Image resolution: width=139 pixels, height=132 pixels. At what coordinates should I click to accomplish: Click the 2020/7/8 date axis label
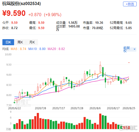coord(40,108)
